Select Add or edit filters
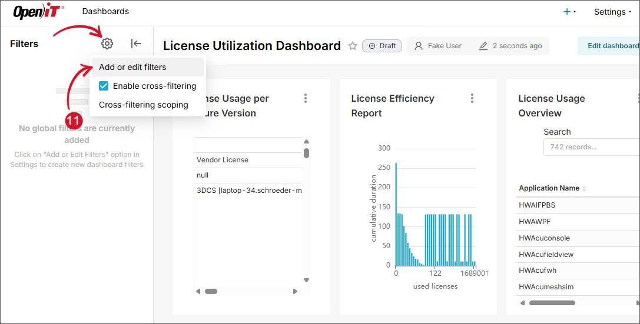The width and height of the screenshot is (640, 324). pos(147,67)
